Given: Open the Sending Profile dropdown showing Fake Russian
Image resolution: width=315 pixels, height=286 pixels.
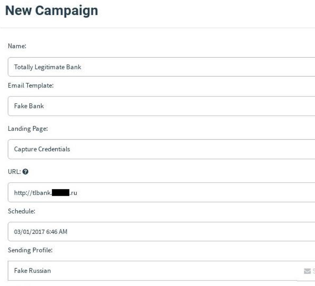Looking at the screenshot, I should pyautogui.click(x=151, y=271).
